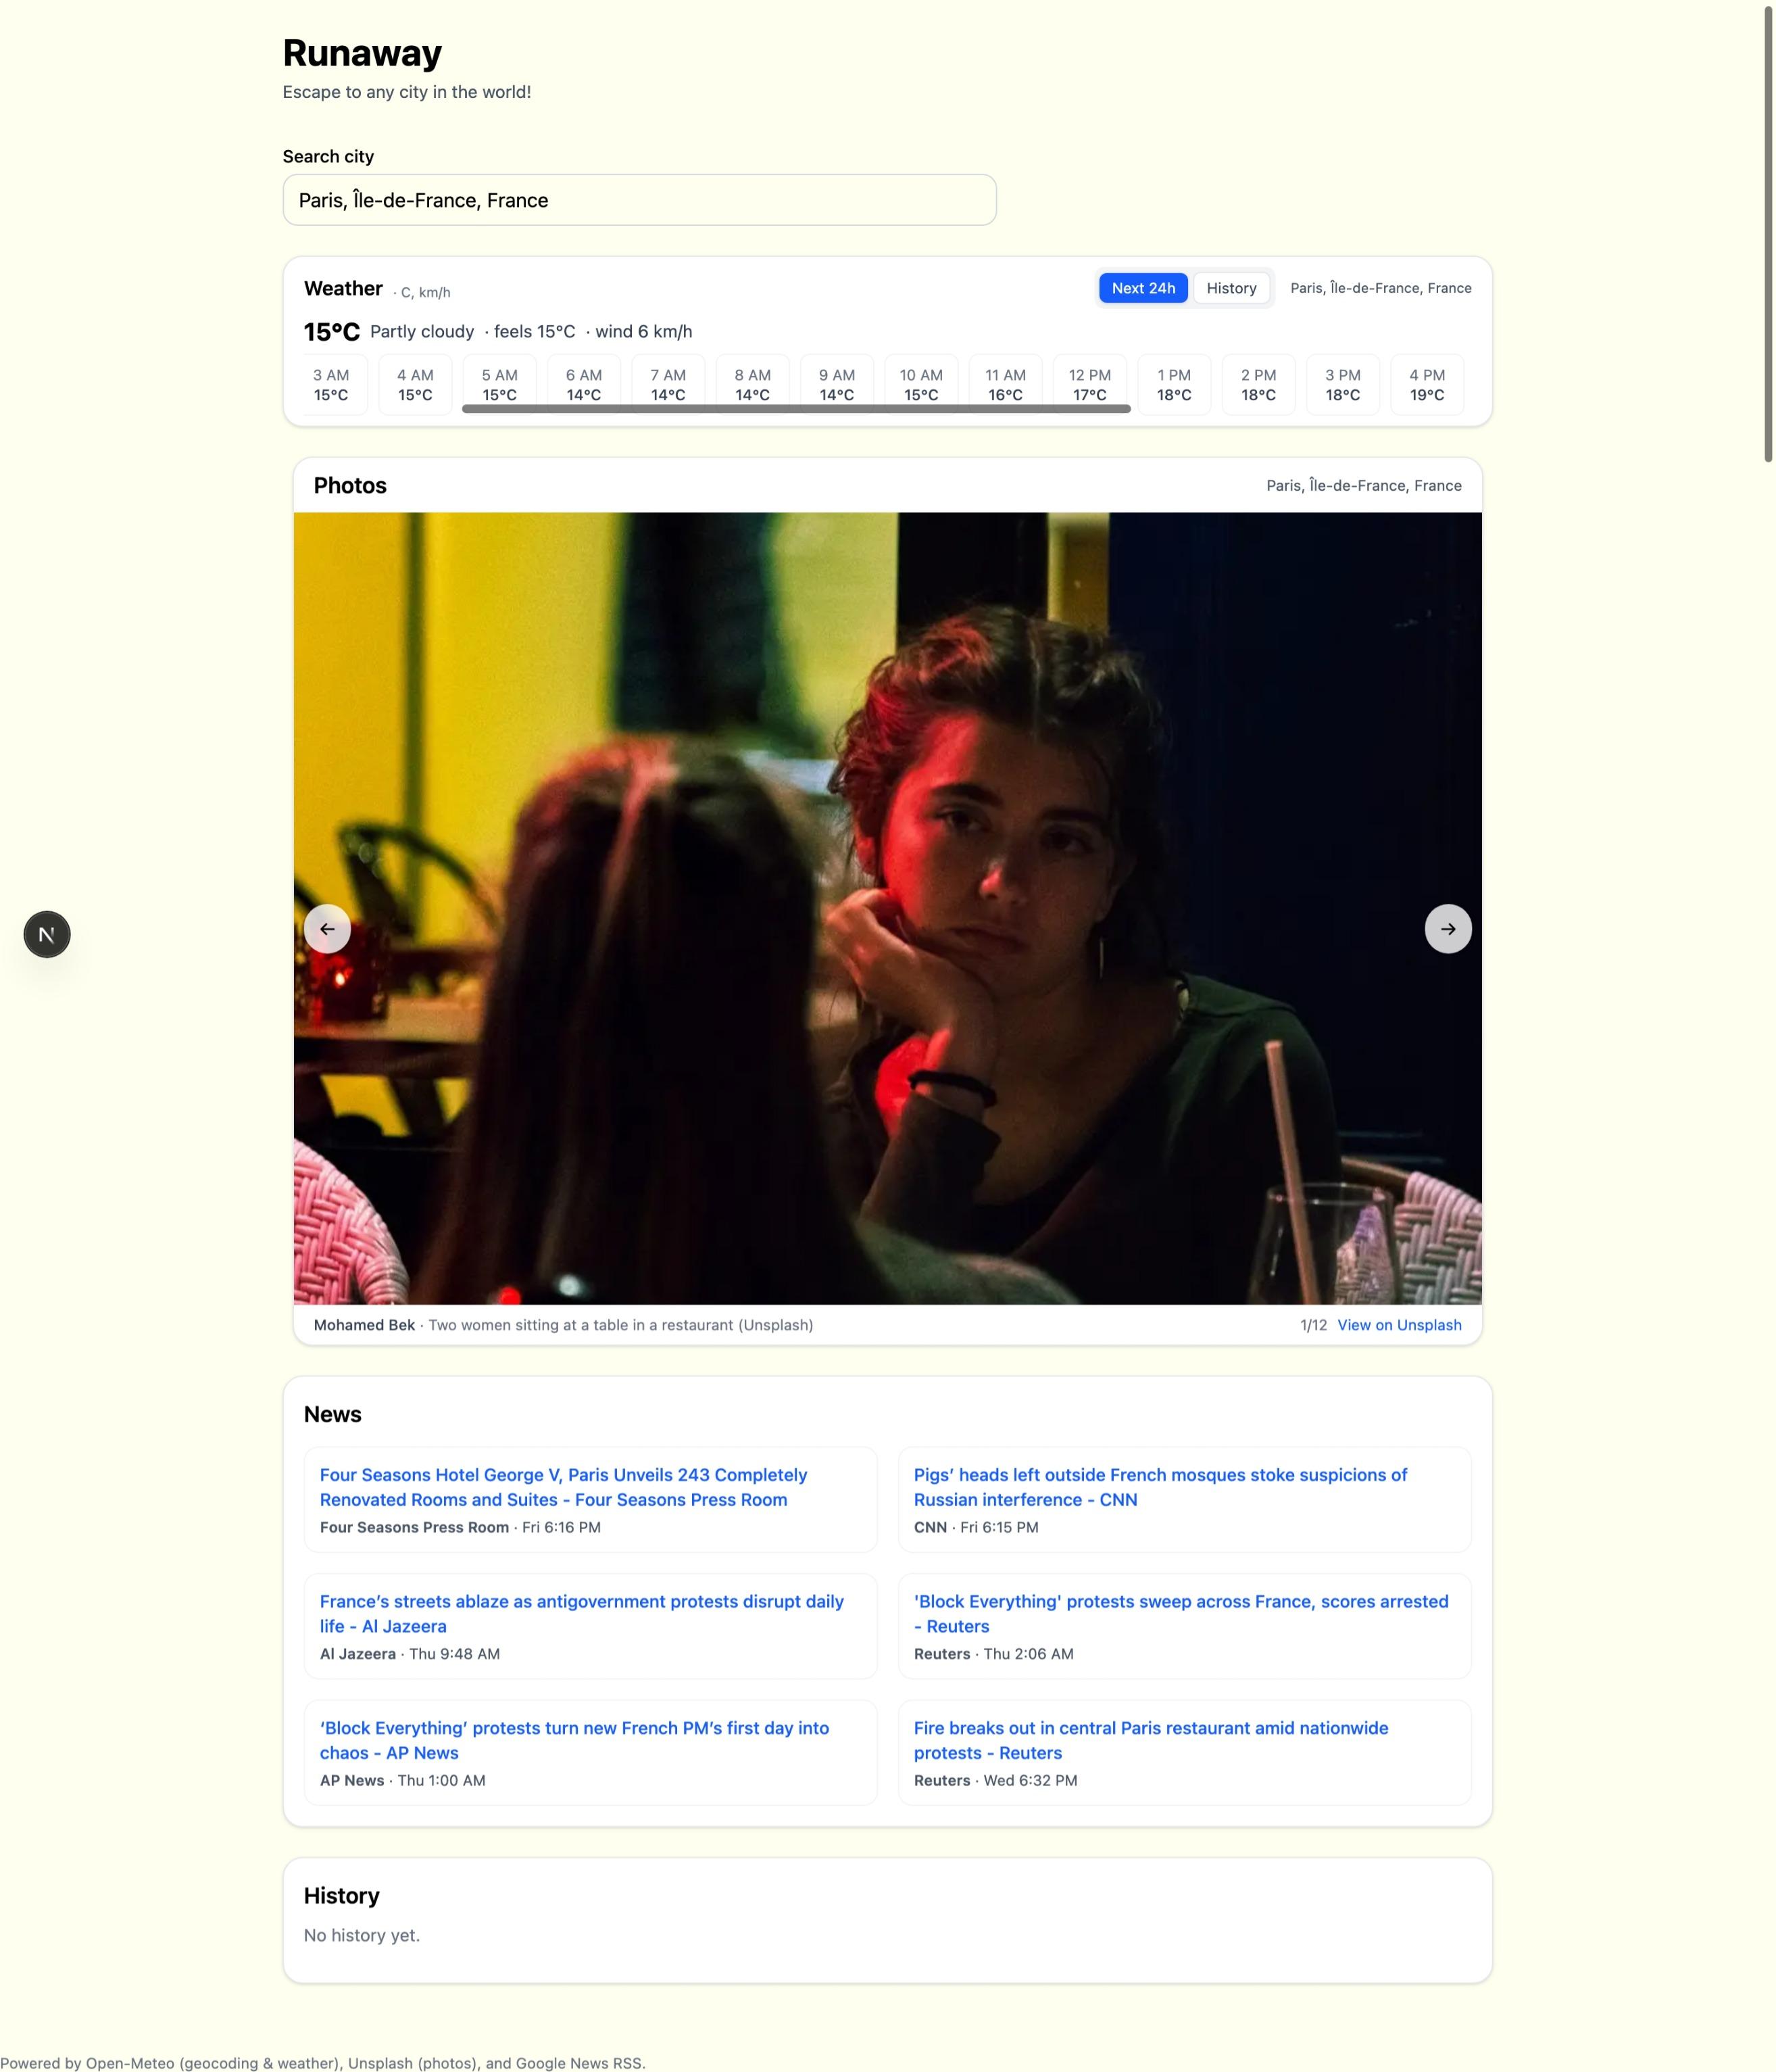This screenshot has height=2072, width=1776.
Task: Select the 3 AM weather forecast chip
Action: click(x=331, y=384)
